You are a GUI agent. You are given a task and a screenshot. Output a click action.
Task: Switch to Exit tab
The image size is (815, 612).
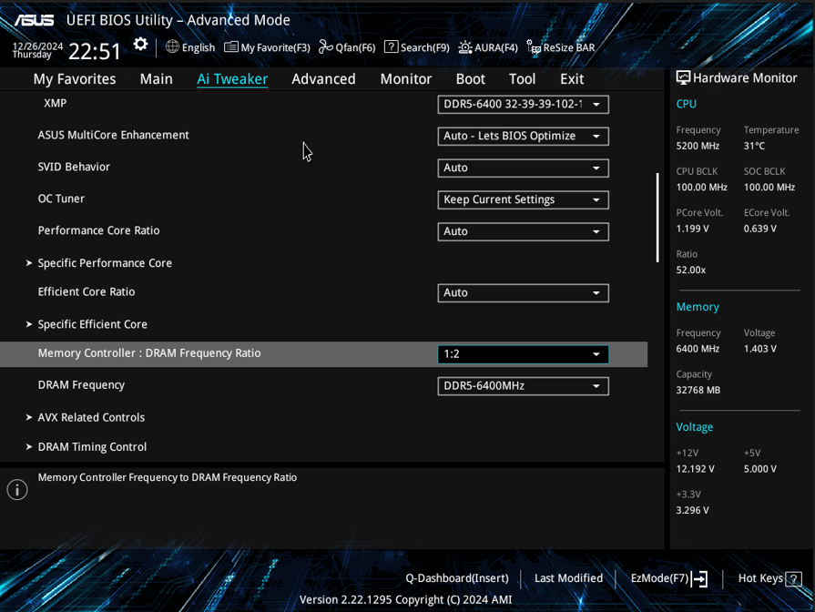click(572, 79)
